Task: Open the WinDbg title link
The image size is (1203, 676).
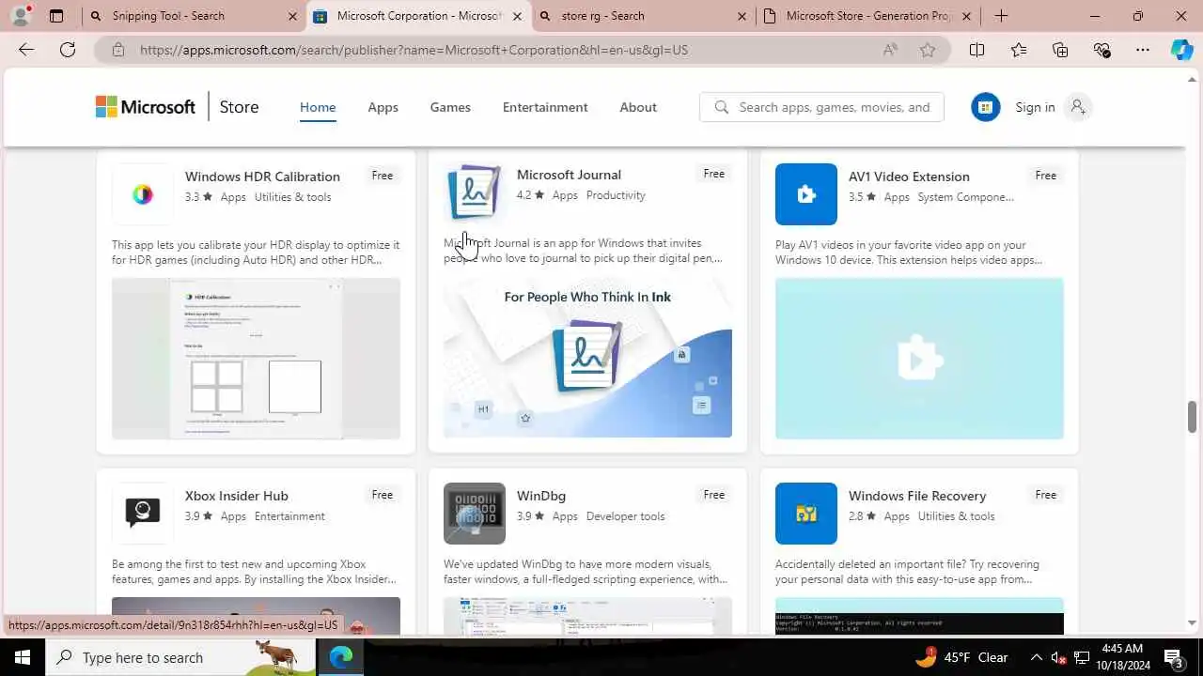Action: tap(541, 496)
